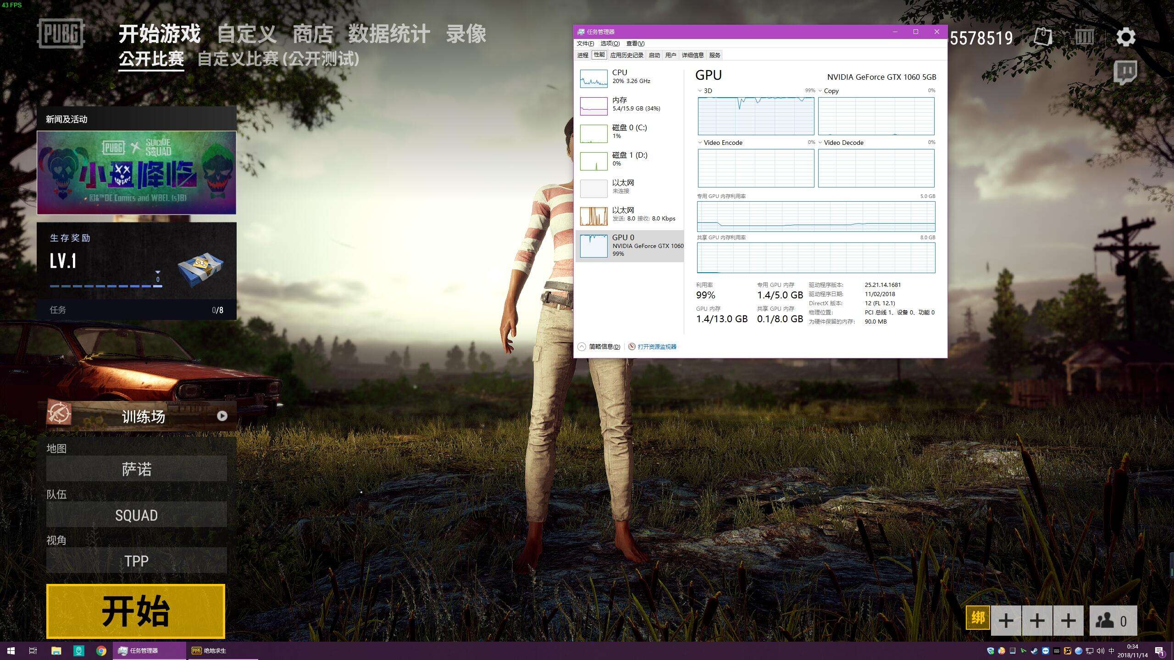Switch to the 服务 tab
The width and height of the screenshot is (1174, 660).
click(x=714, y=55)
